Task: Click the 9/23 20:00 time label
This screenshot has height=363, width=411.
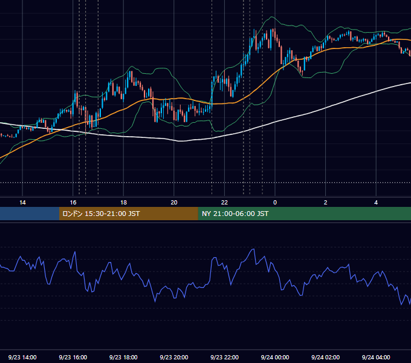Action: click(x=174, y=357)
